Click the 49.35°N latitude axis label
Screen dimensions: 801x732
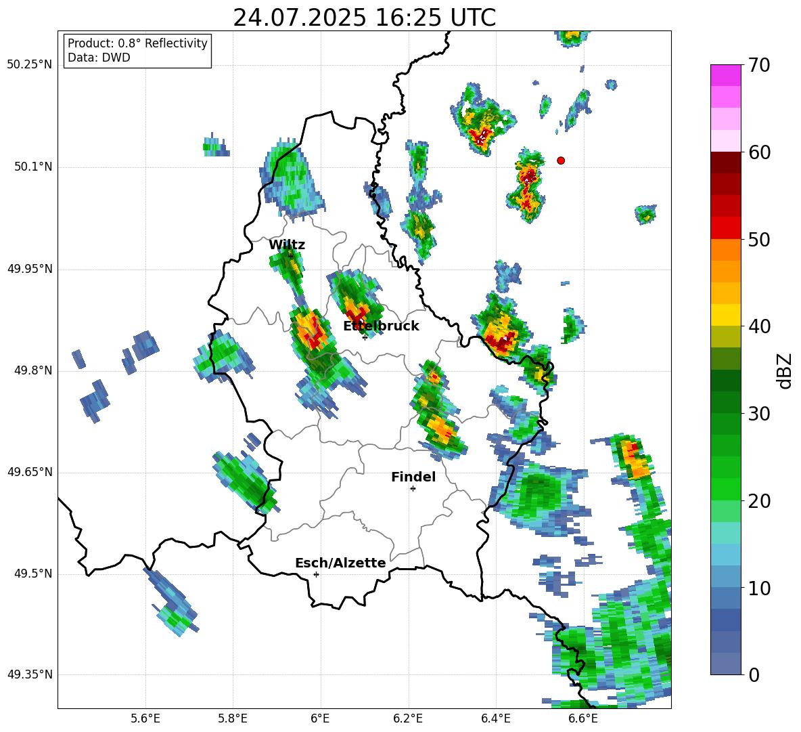pyautogui.click(x=30, y=674)
